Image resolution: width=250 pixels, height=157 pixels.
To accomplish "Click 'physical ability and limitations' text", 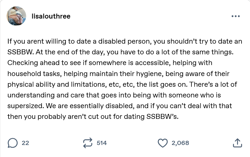I will pyautogui.click(x=52, y=85).
